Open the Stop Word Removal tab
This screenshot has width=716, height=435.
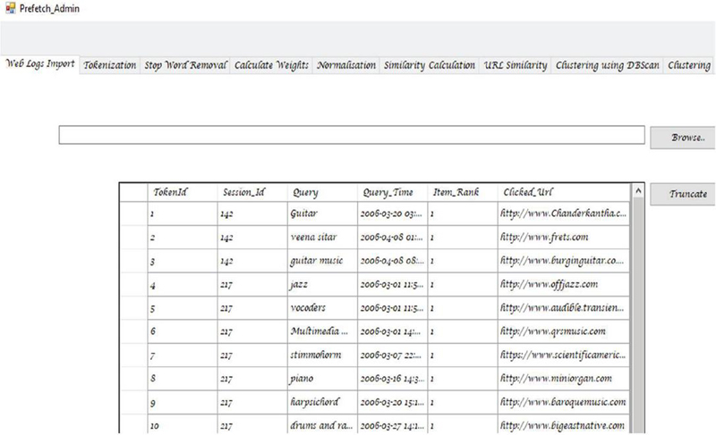click(x=185, y=65)
